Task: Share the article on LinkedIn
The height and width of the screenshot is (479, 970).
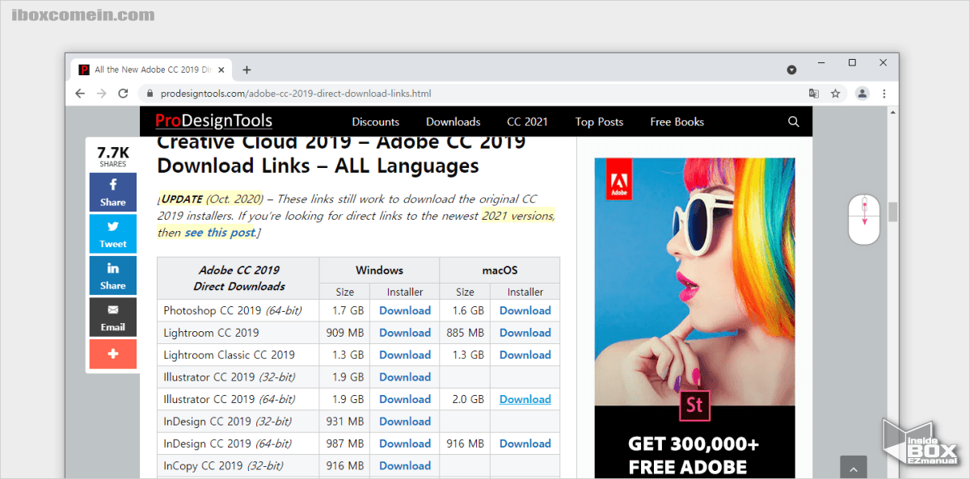Action: pyautogui.click(x=113, y=275)
